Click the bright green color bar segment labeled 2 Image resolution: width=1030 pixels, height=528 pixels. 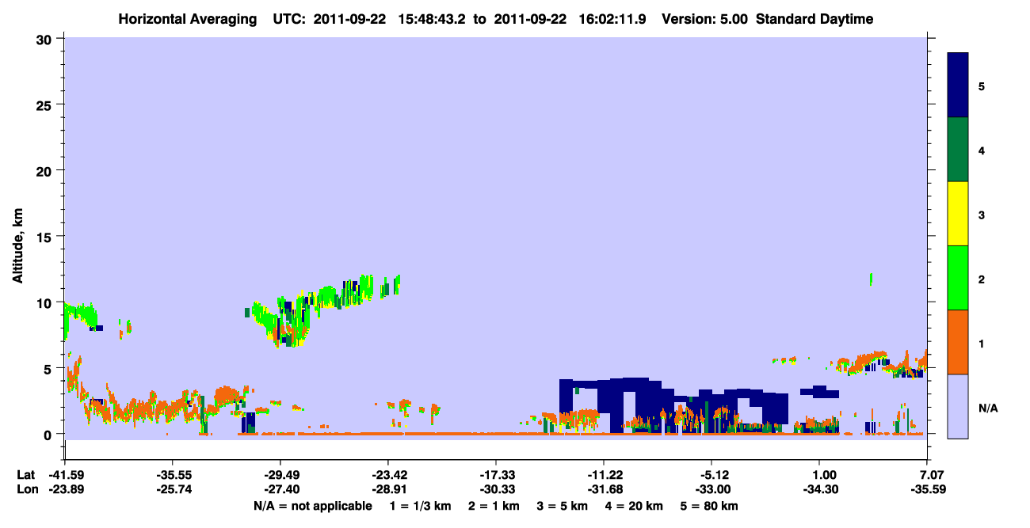pos(958,278)
